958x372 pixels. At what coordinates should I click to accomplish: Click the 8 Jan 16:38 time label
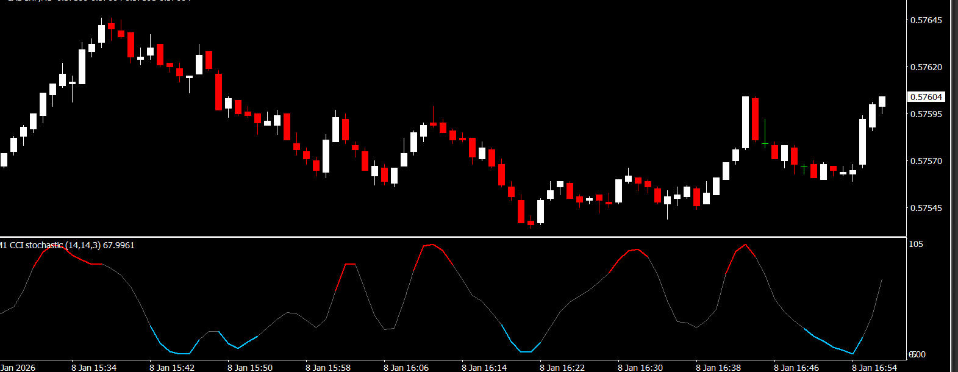click(x=718, y=367)
